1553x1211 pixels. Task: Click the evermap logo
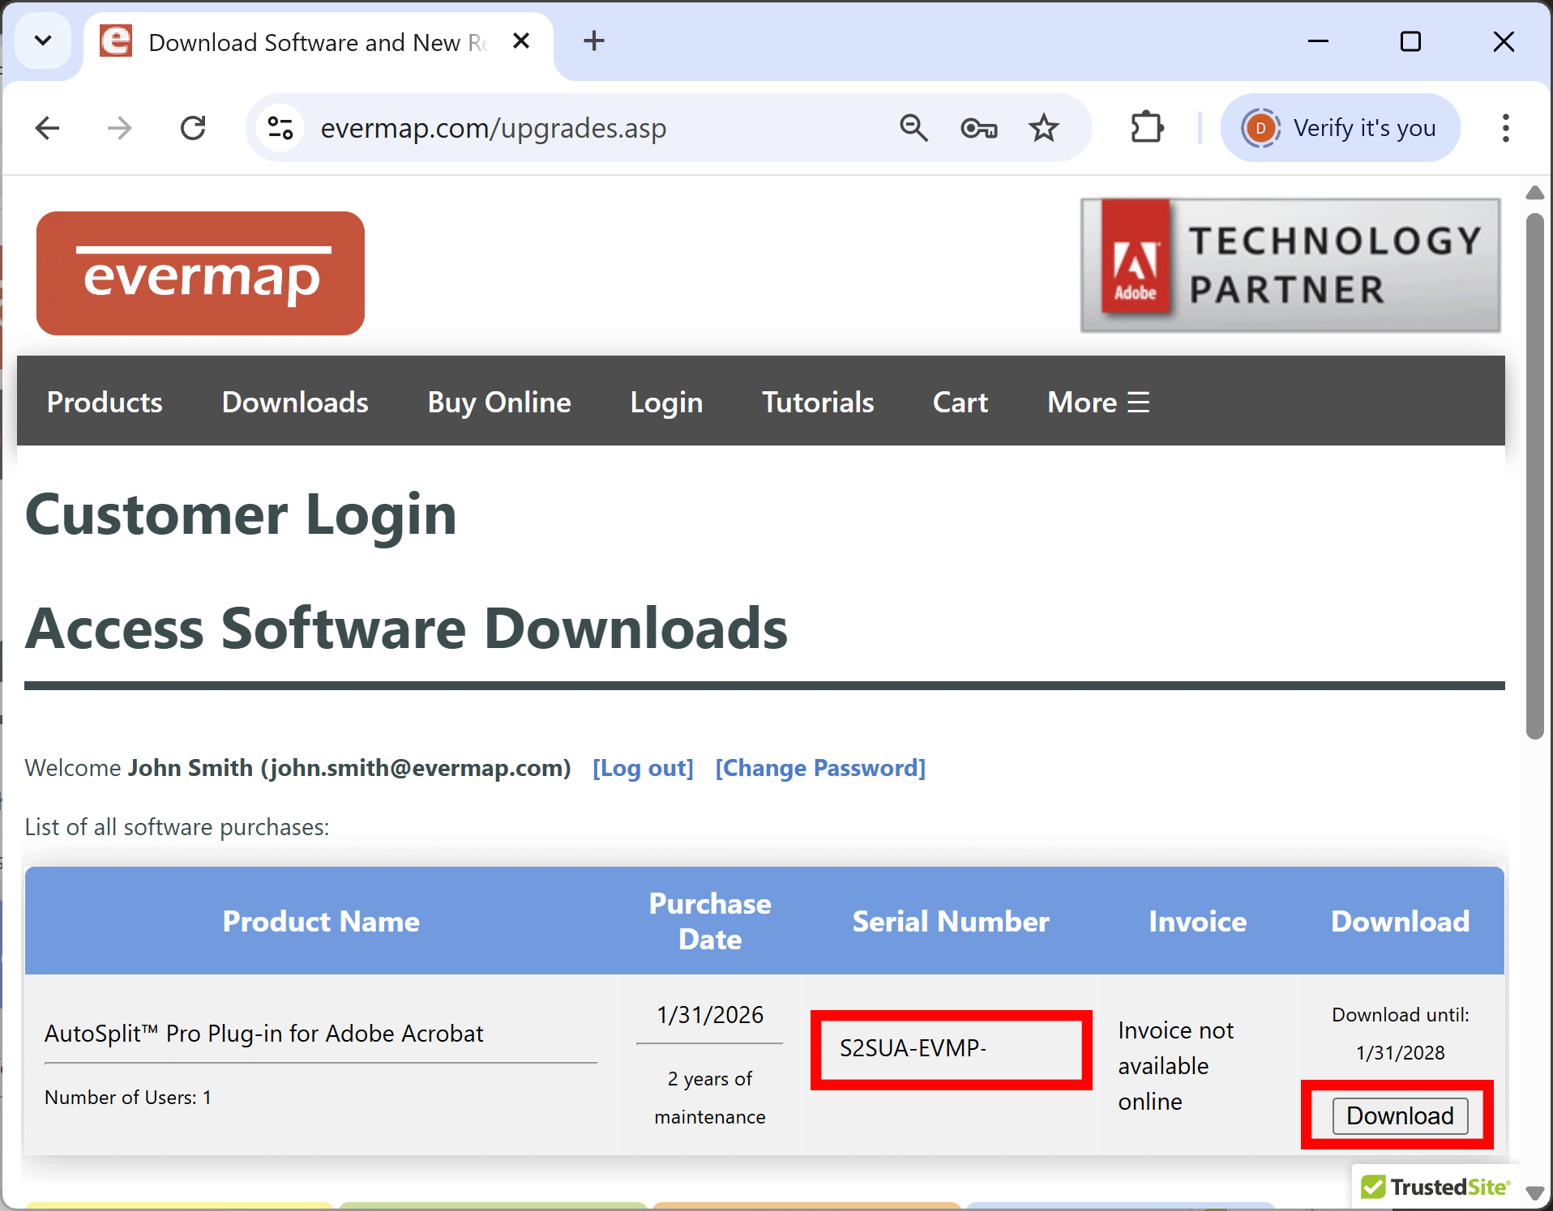(200, 273)
